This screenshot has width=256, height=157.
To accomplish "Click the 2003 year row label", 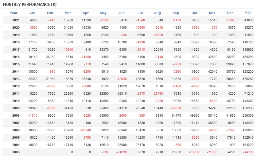I will point(16,152).
